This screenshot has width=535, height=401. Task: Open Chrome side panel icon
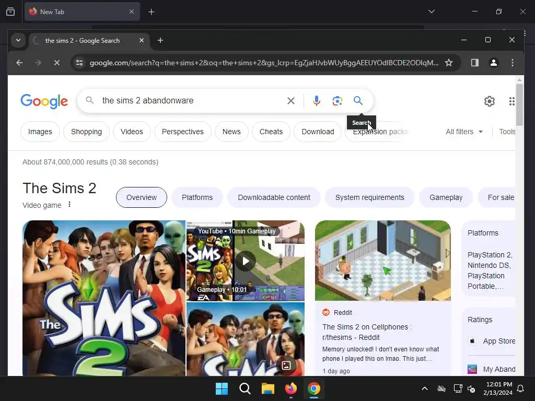click(474, 63)
